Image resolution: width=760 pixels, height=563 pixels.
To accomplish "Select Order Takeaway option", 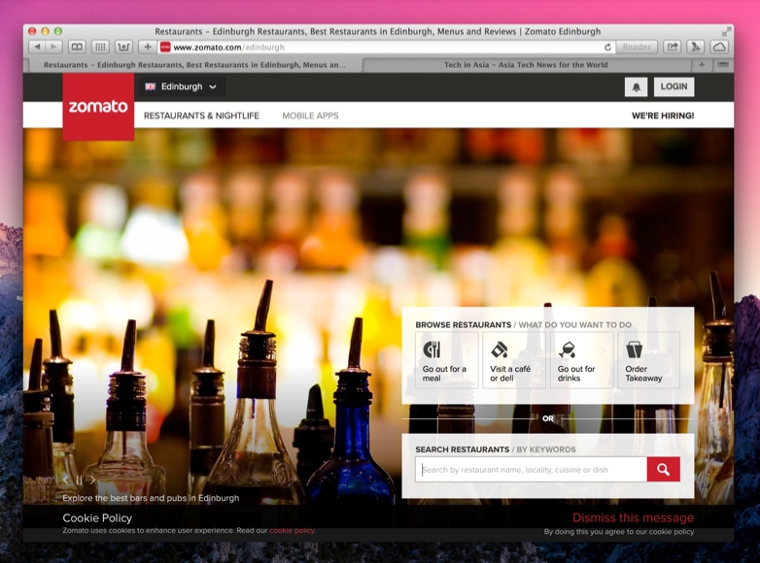I will [x=649, y=360].
